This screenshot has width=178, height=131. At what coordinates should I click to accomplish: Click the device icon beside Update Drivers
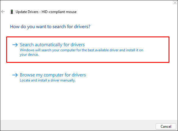click(x=12, y=12)
